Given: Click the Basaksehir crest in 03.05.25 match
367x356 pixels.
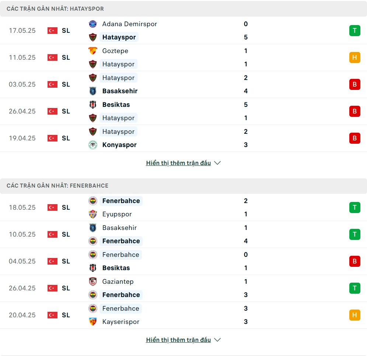Looking at the screenshot, I should click(x=93, y=91).
